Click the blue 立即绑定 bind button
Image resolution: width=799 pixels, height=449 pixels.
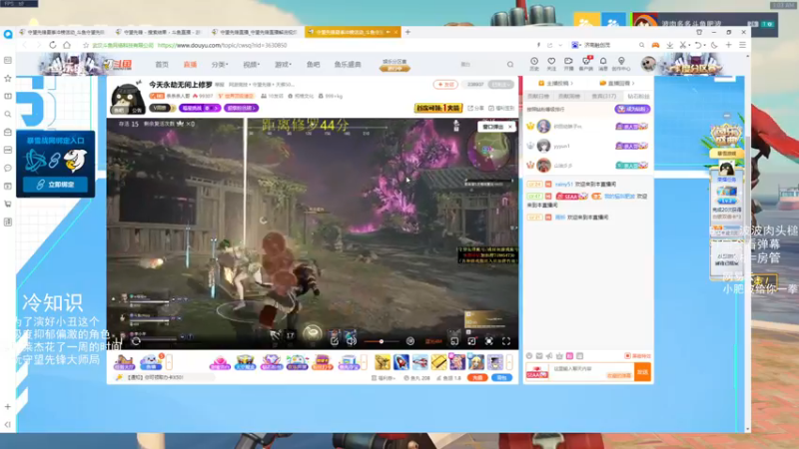[55, 185]
